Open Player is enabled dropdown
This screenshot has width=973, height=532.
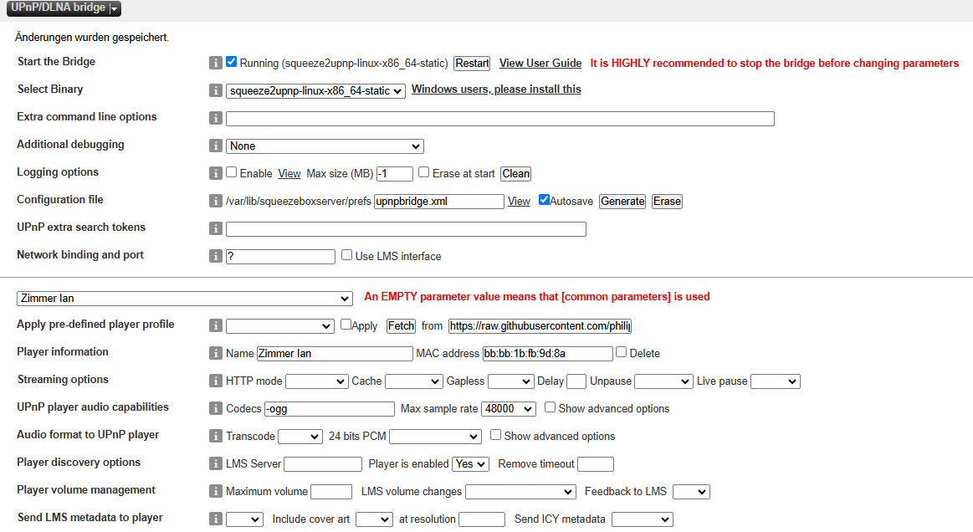click(470, 463)
